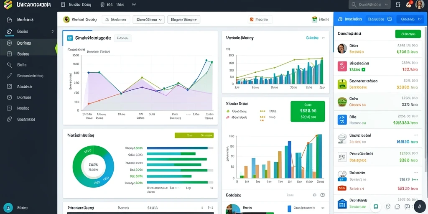Click the scan frame icon in top bar
428x214 pixels.
tap(398, 4)
